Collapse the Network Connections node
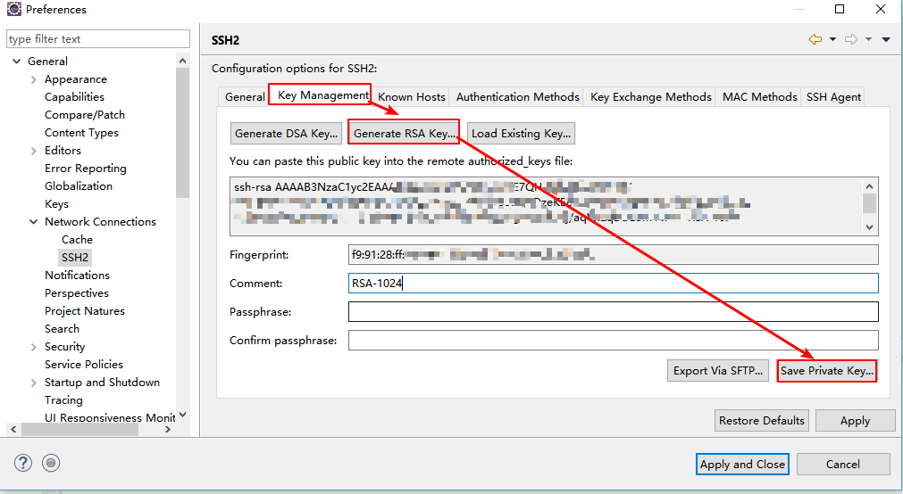Viewport: 903px width, 494px height. click(33, 222)
